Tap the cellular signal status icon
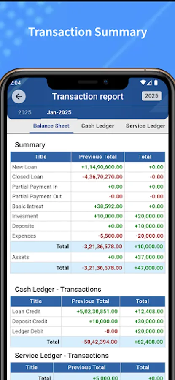Image resolution: width=175 pixels, height=380 pixels. 149,83
